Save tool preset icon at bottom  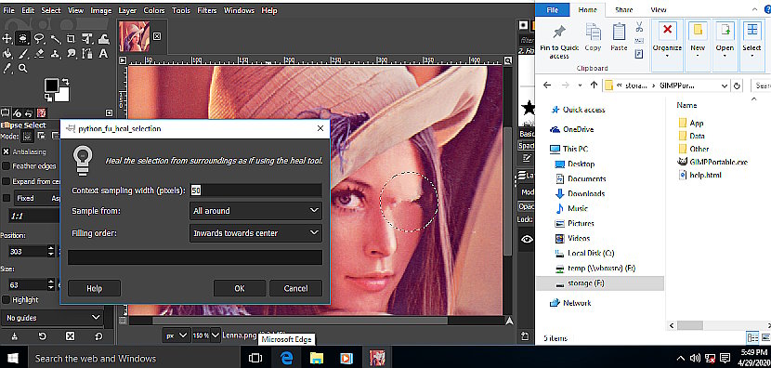[x=14, y=336]
